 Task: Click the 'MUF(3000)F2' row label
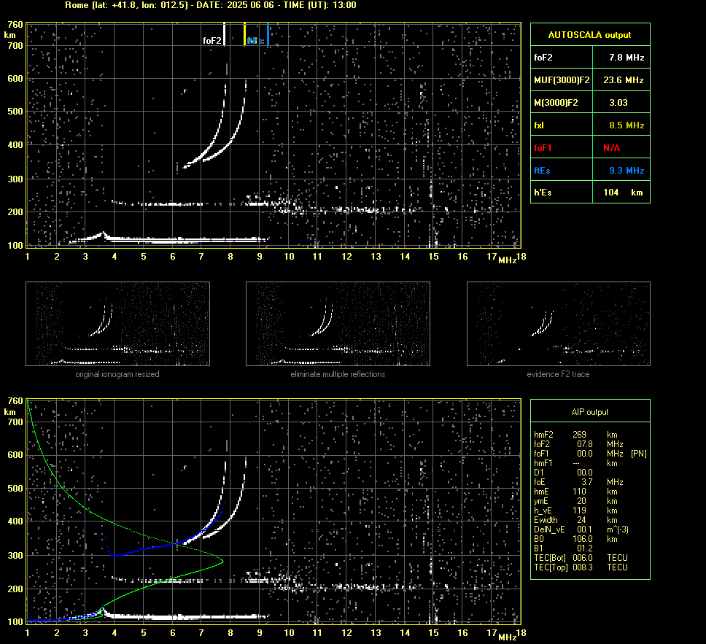tap(562, 80)
